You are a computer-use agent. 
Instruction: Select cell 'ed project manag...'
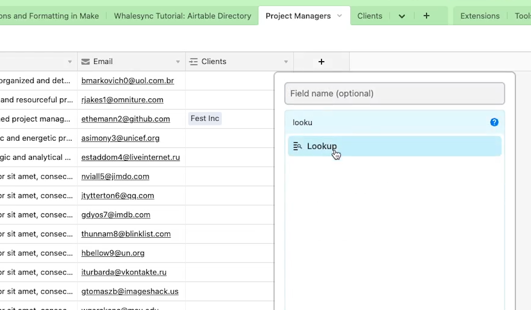click(39, 119)
